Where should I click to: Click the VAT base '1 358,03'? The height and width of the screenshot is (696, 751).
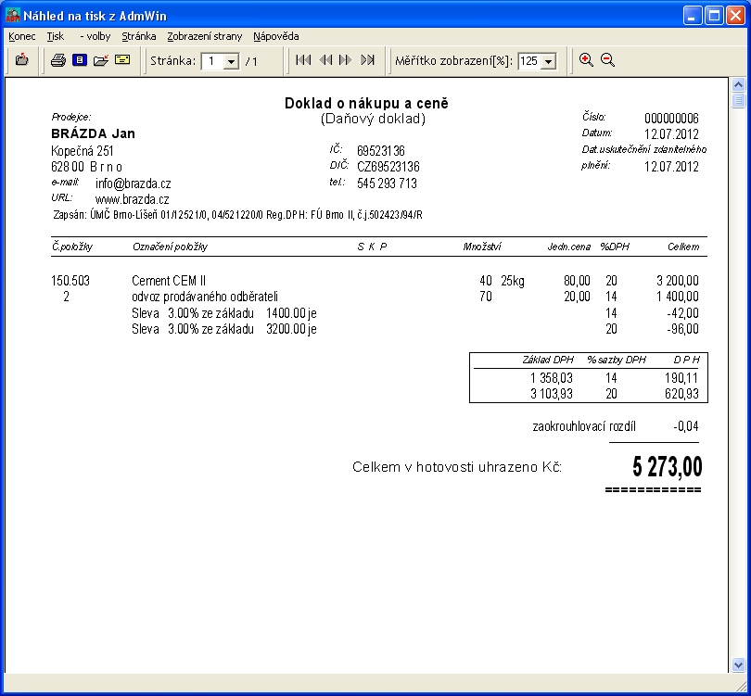coord(552,378)
